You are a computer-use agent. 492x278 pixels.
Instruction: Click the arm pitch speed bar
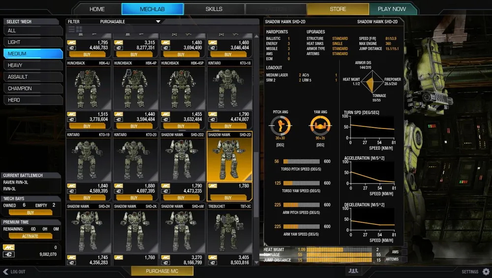tap(302, 205)
